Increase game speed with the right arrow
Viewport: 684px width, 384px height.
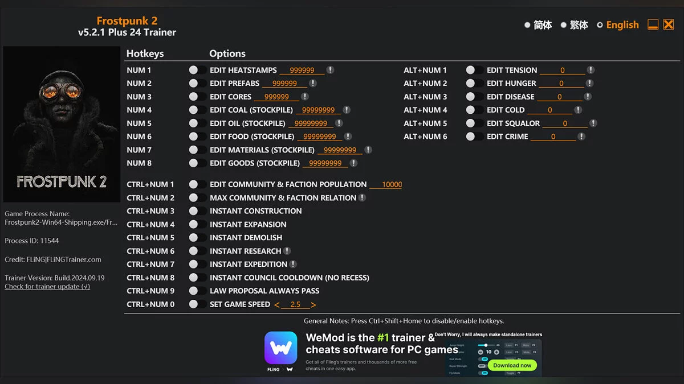pos(313,305)
